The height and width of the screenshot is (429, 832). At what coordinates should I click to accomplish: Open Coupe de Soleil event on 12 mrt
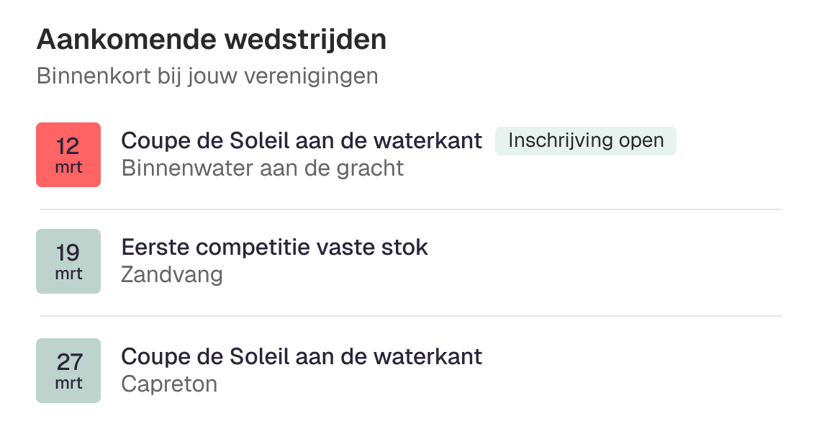(x=302, y=141)
